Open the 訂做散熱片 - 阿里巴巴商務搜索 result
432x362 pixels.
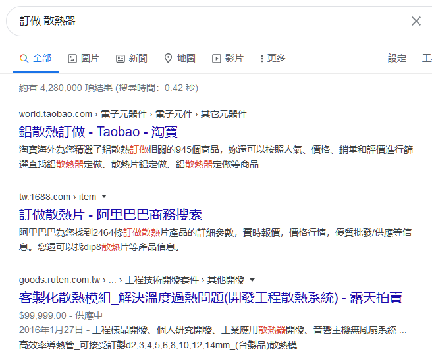(x=111, y=215)
